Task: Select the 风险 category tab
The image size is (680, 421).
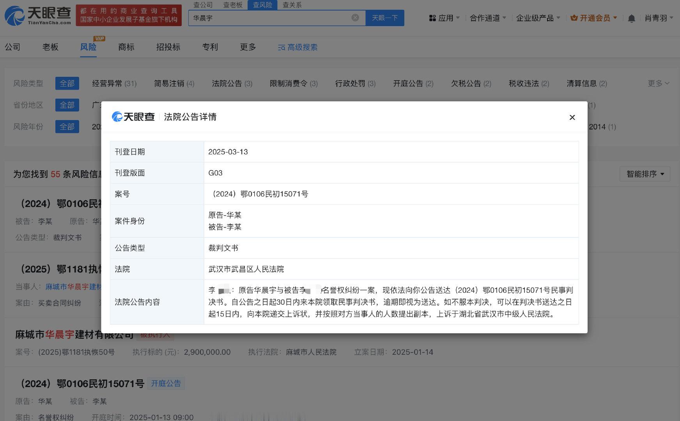Action: (88, 47)
